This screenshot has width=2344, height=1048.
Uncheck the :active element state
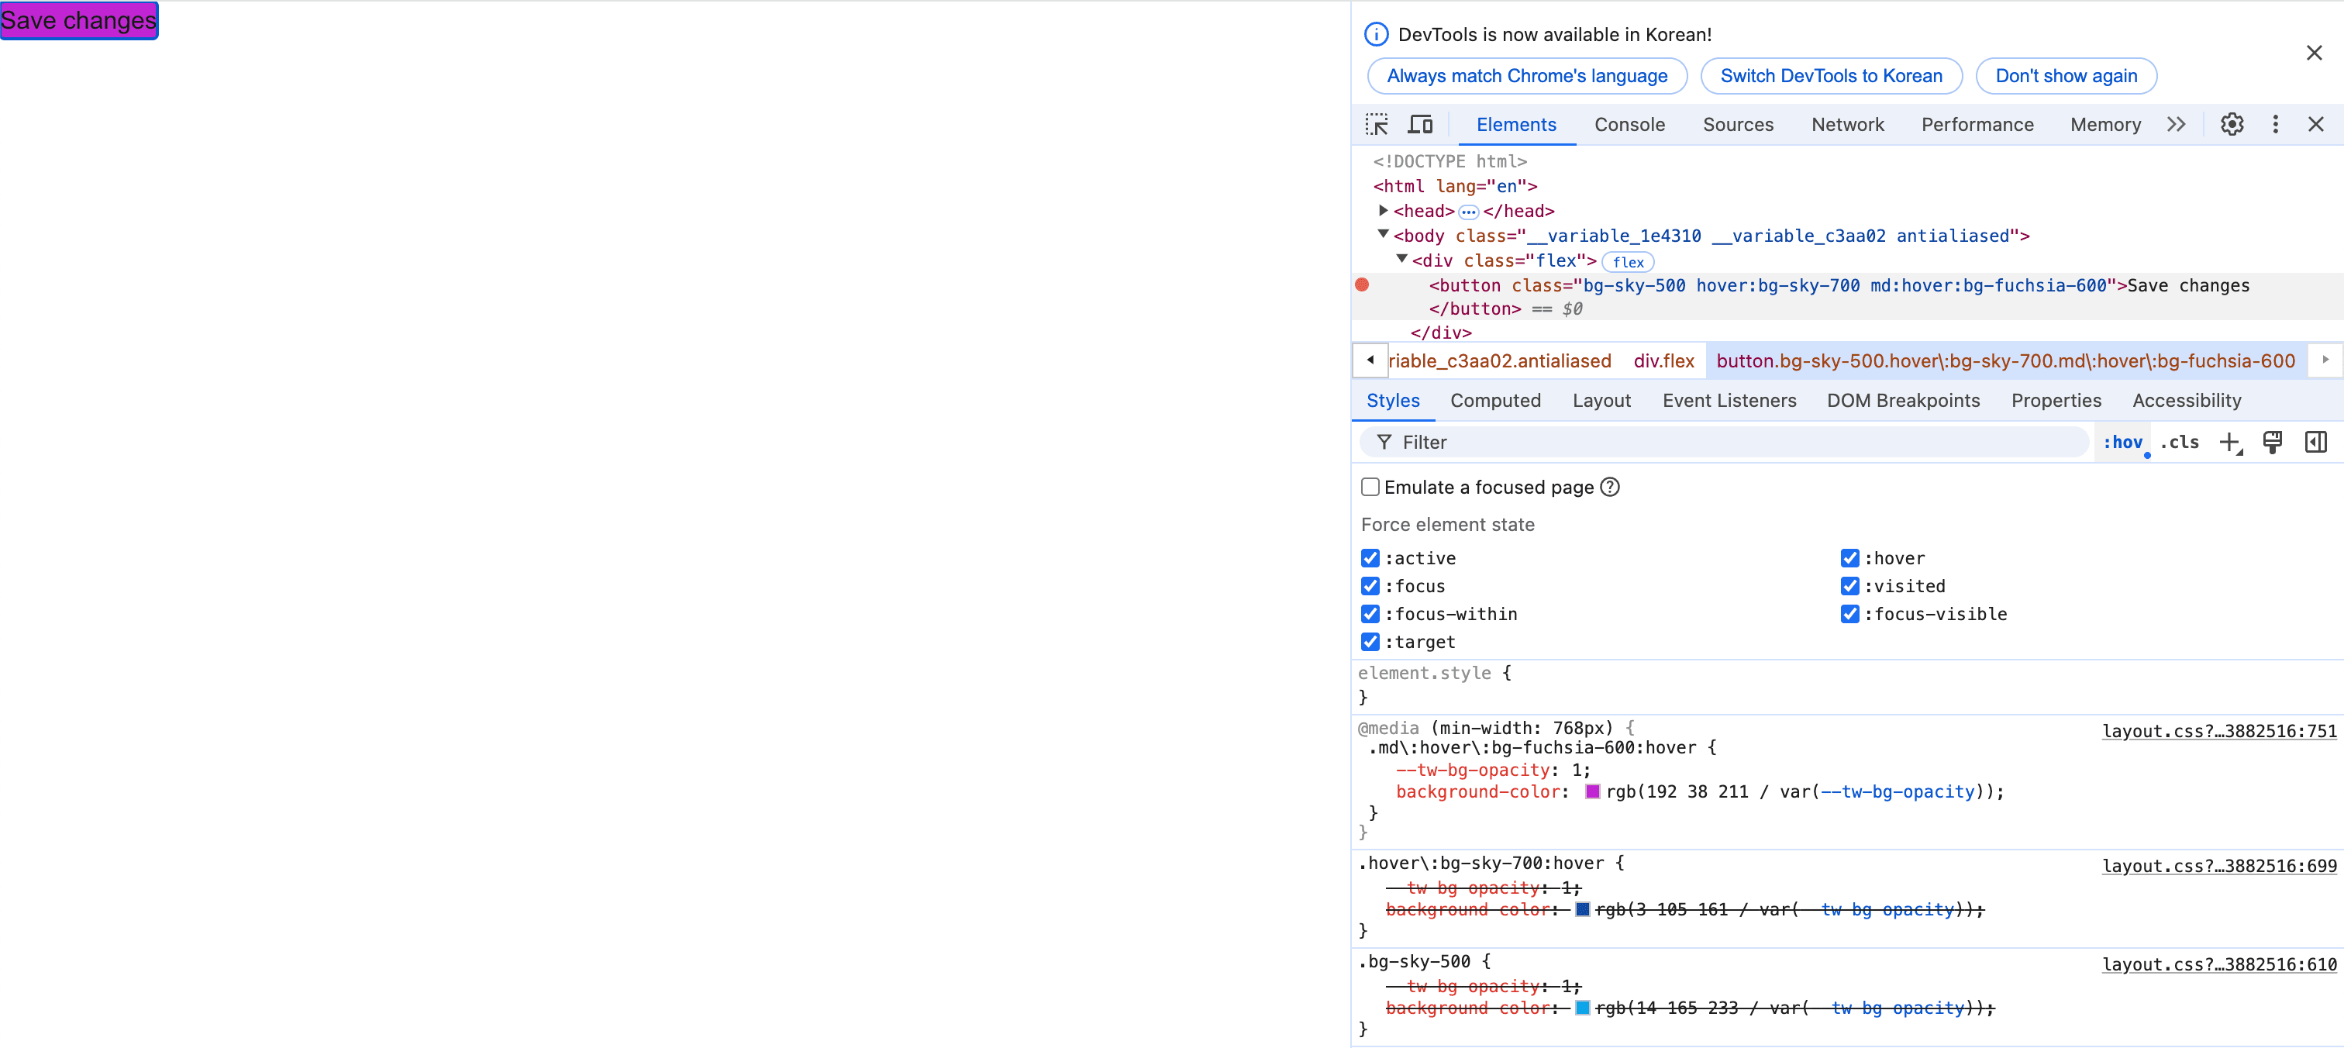[x=1370, y=557]
